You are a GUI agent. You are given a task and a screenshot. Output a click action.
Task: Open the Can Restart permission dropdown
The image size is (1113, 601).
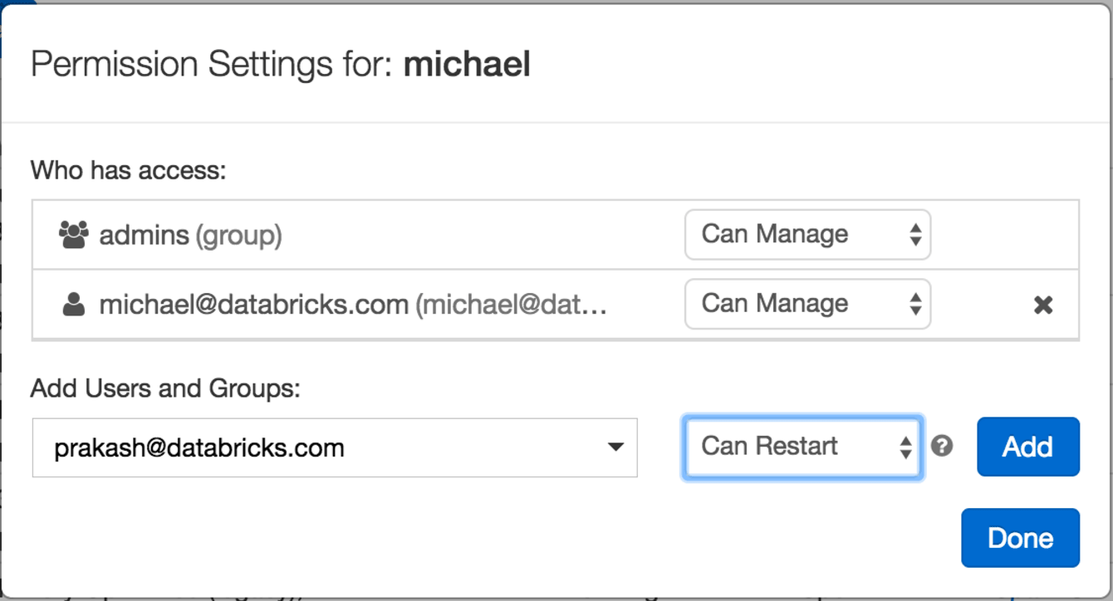(789, 447)
